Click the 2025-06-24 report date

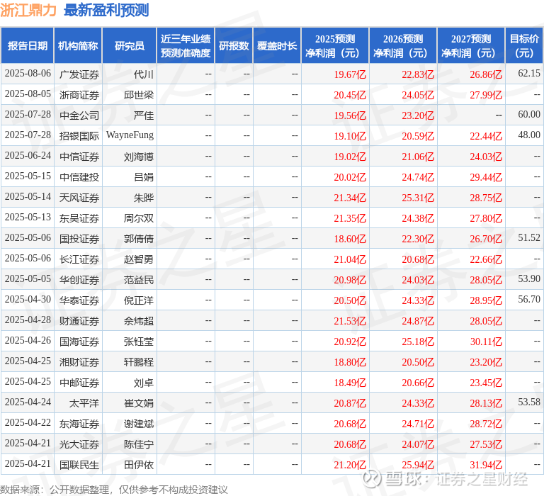[x=28, y=155]
